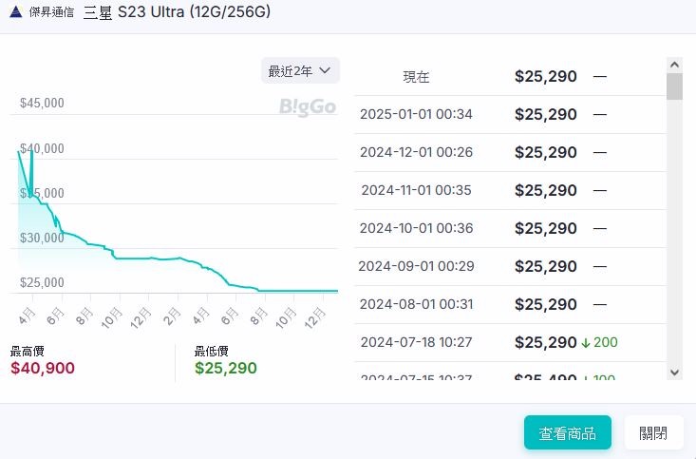This screenshot has width=696, height=459.
Task: Click the chevron in the 最近2年 selector
Action: coord(325,70)
